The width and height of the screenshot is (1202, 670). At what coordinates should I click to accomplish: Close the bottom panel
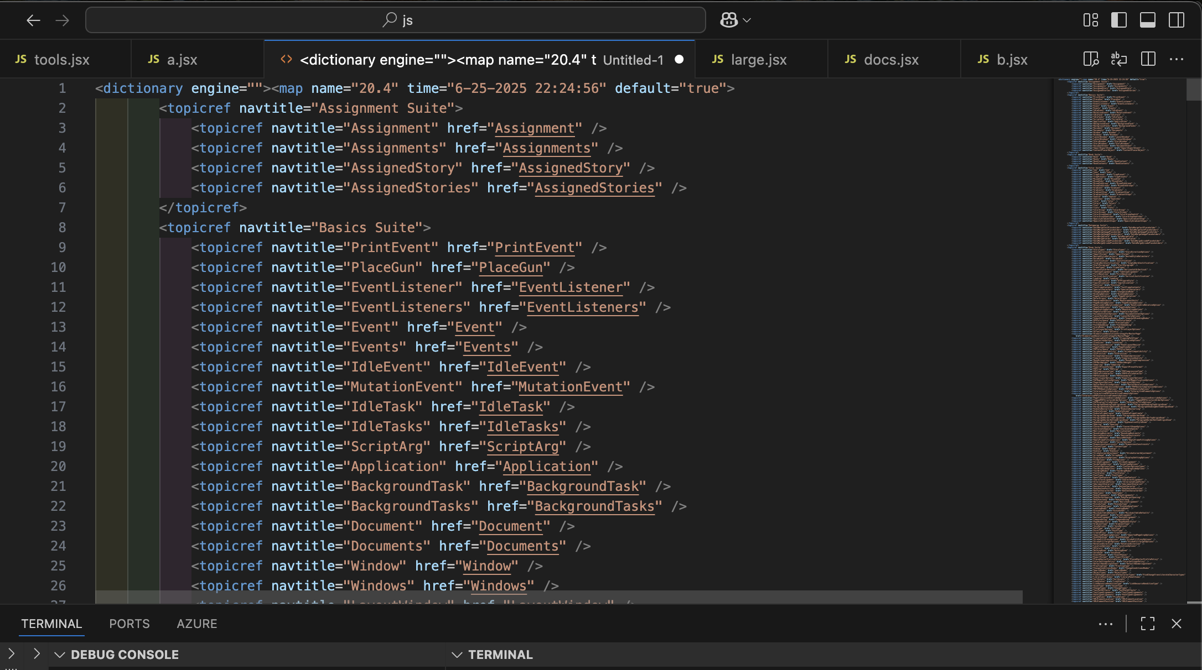click(1177, 624)
